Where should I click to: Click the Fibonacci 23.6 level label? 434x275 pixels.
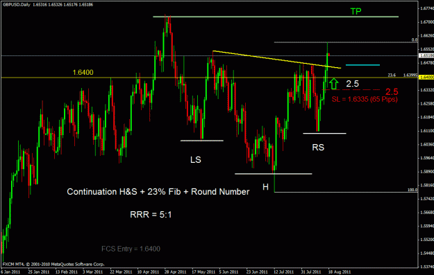click(392, 75)
